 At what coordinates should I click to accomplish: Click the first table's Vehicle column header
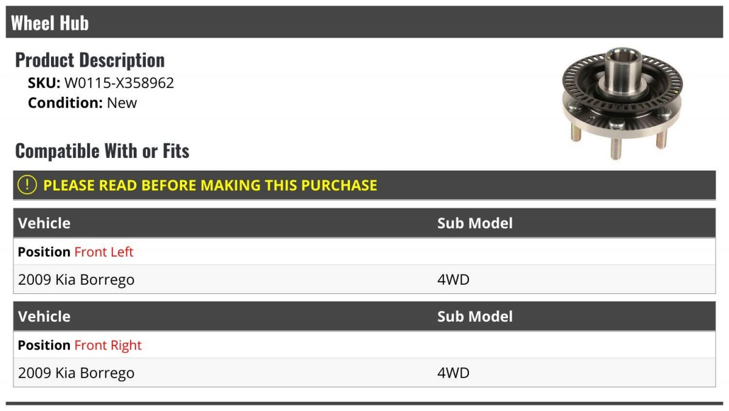pos(44,223)
